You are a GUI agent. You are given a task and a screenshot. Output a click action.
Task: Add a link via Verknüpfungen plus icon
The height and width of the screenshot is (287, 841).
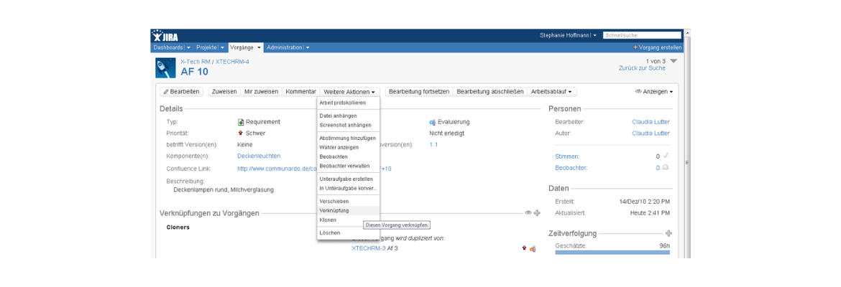point(538,213)
